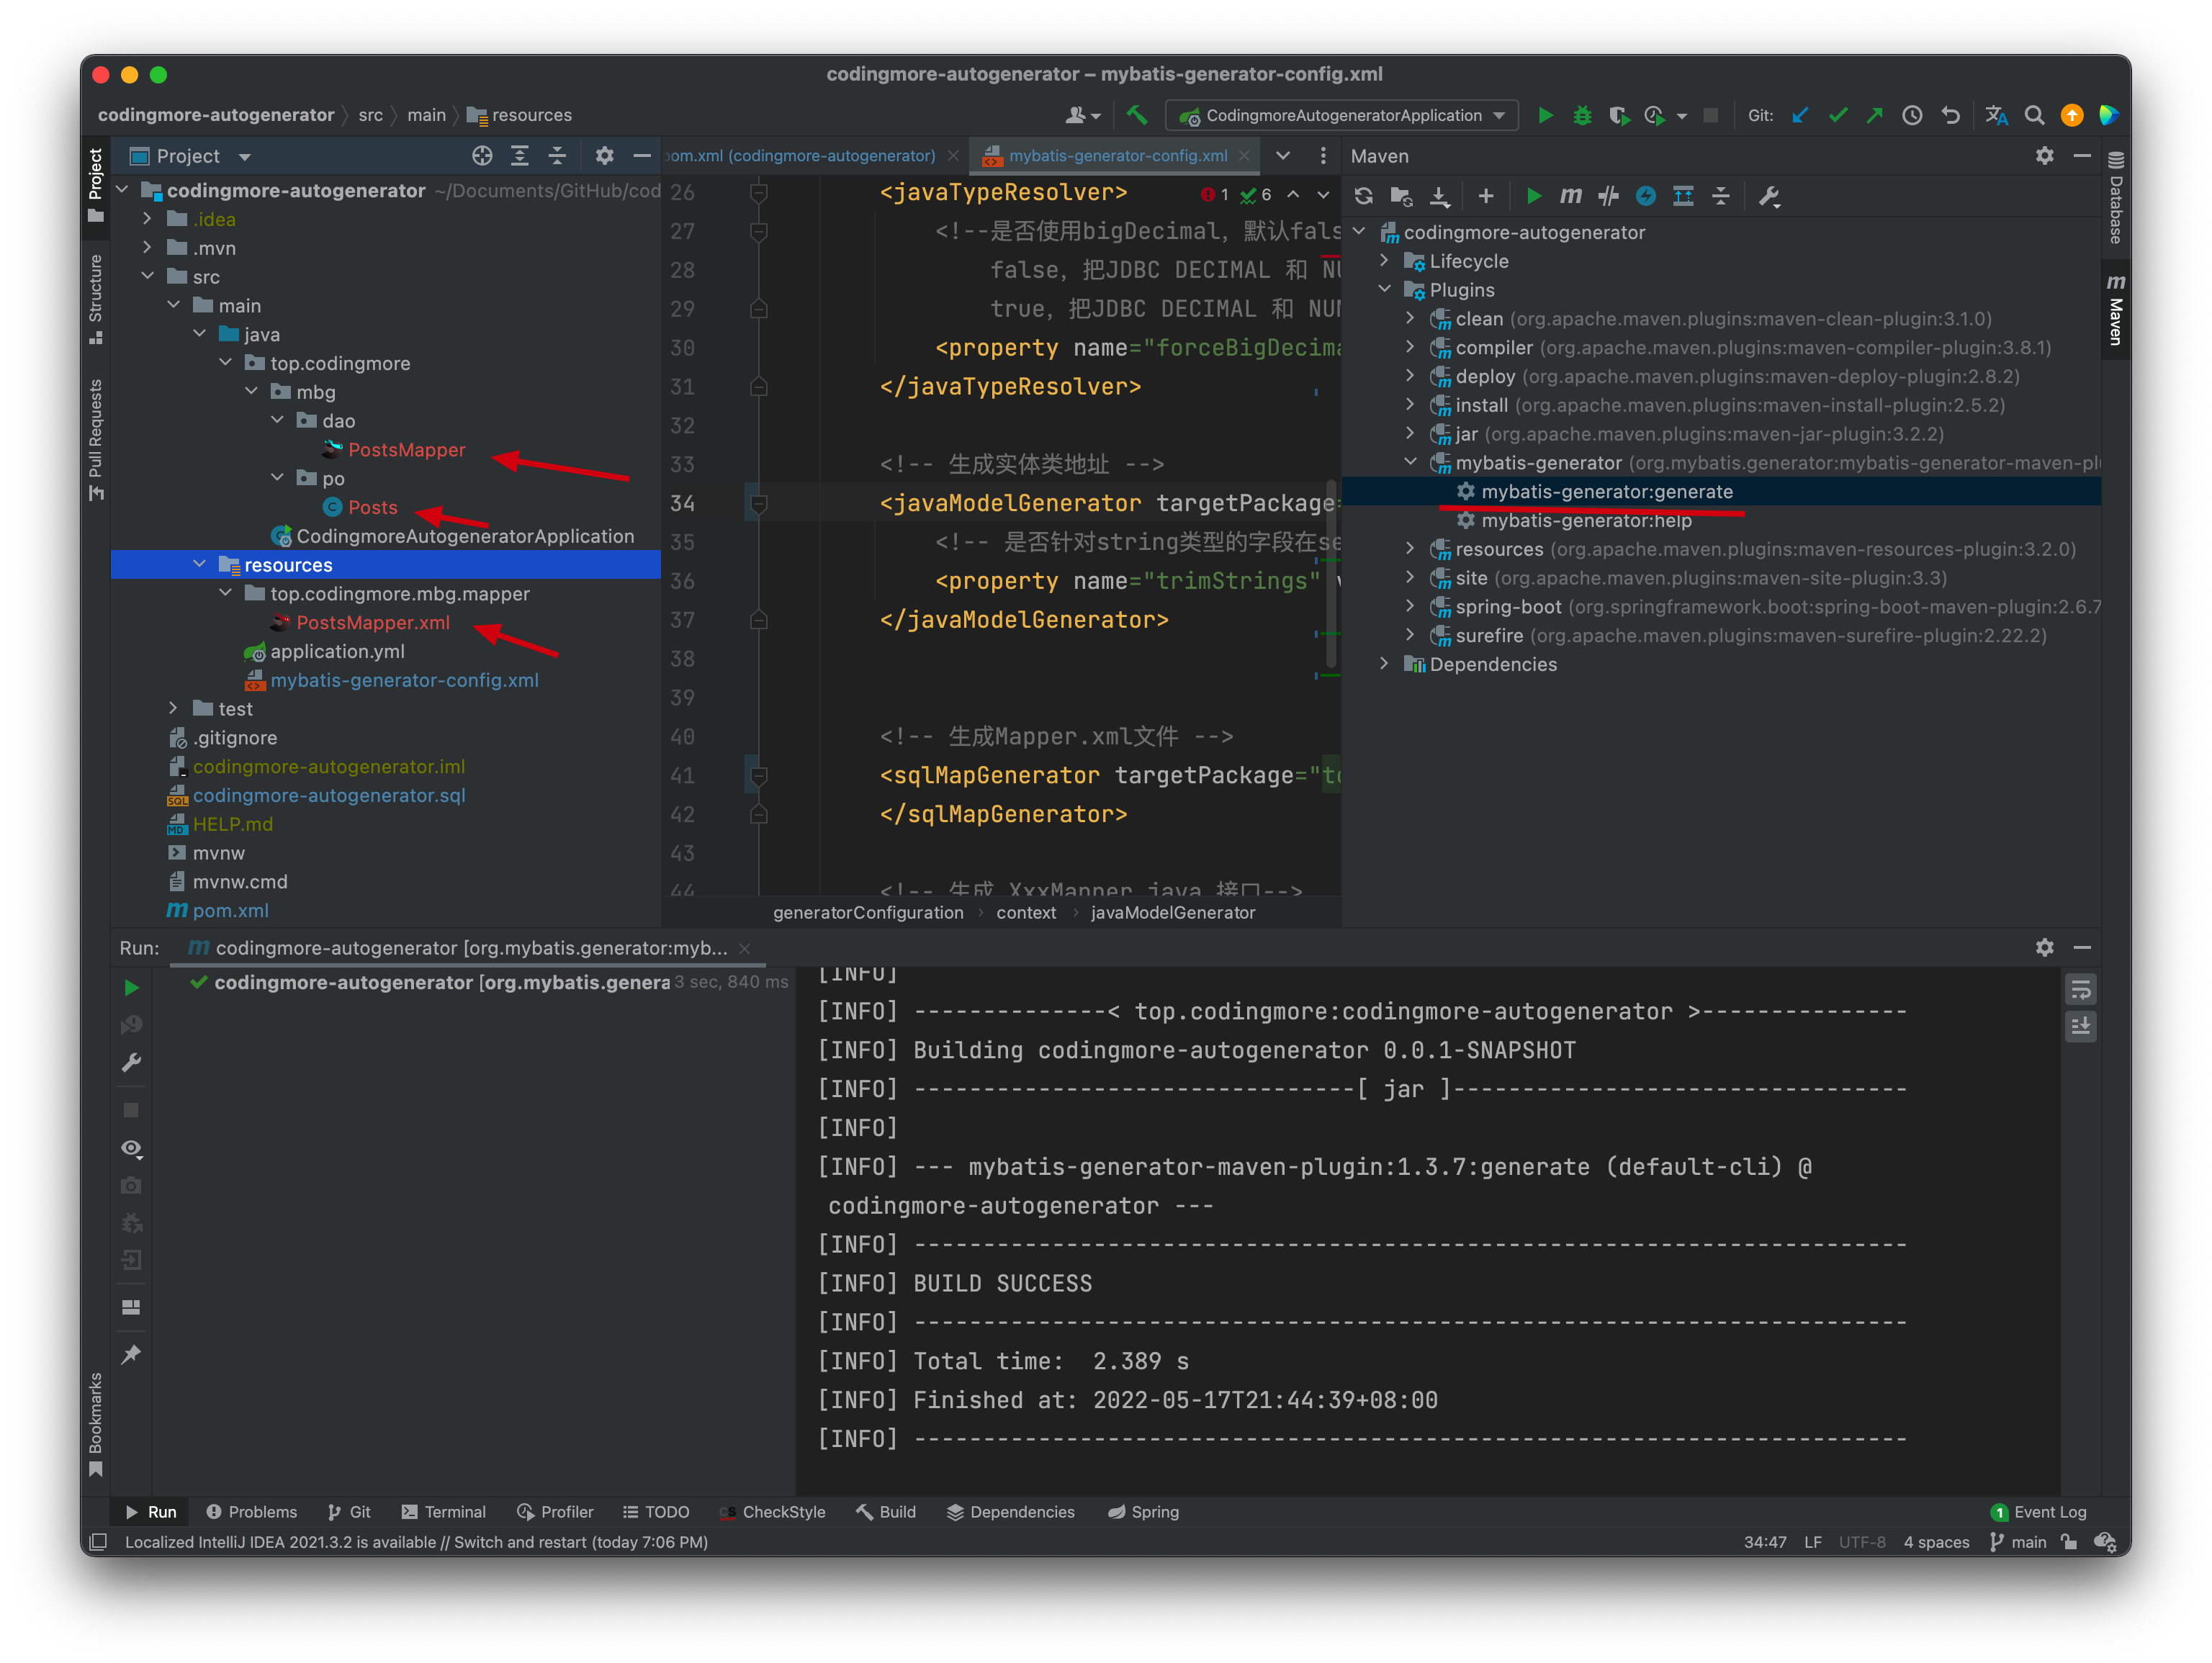Expand the test folder
Screen dimensions: 2212x1663
point(173,708)
